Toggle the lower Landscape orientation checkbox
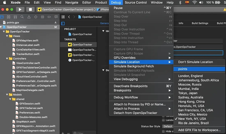The height and width of the screenshot is (134, 226). (163, 120)
